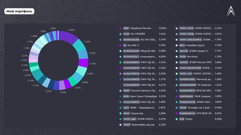Click 'НК ЛУКОЙЛ' in the legend
The width and height of the screenshot is (241, 135).
pyautogui.click(x=138, y=34)
